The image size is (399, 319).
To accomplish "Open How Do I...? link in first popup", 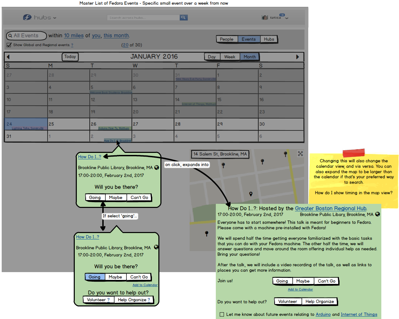I will [90, 157].
